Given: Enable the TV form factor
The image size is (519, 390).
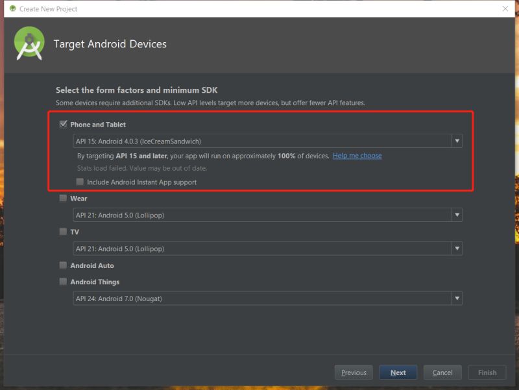Looking at the screenshot, I should (x=62, y=232).
